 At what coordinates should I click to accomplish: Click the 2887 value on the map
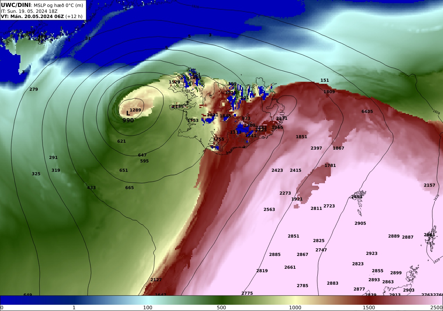[408, 237]
